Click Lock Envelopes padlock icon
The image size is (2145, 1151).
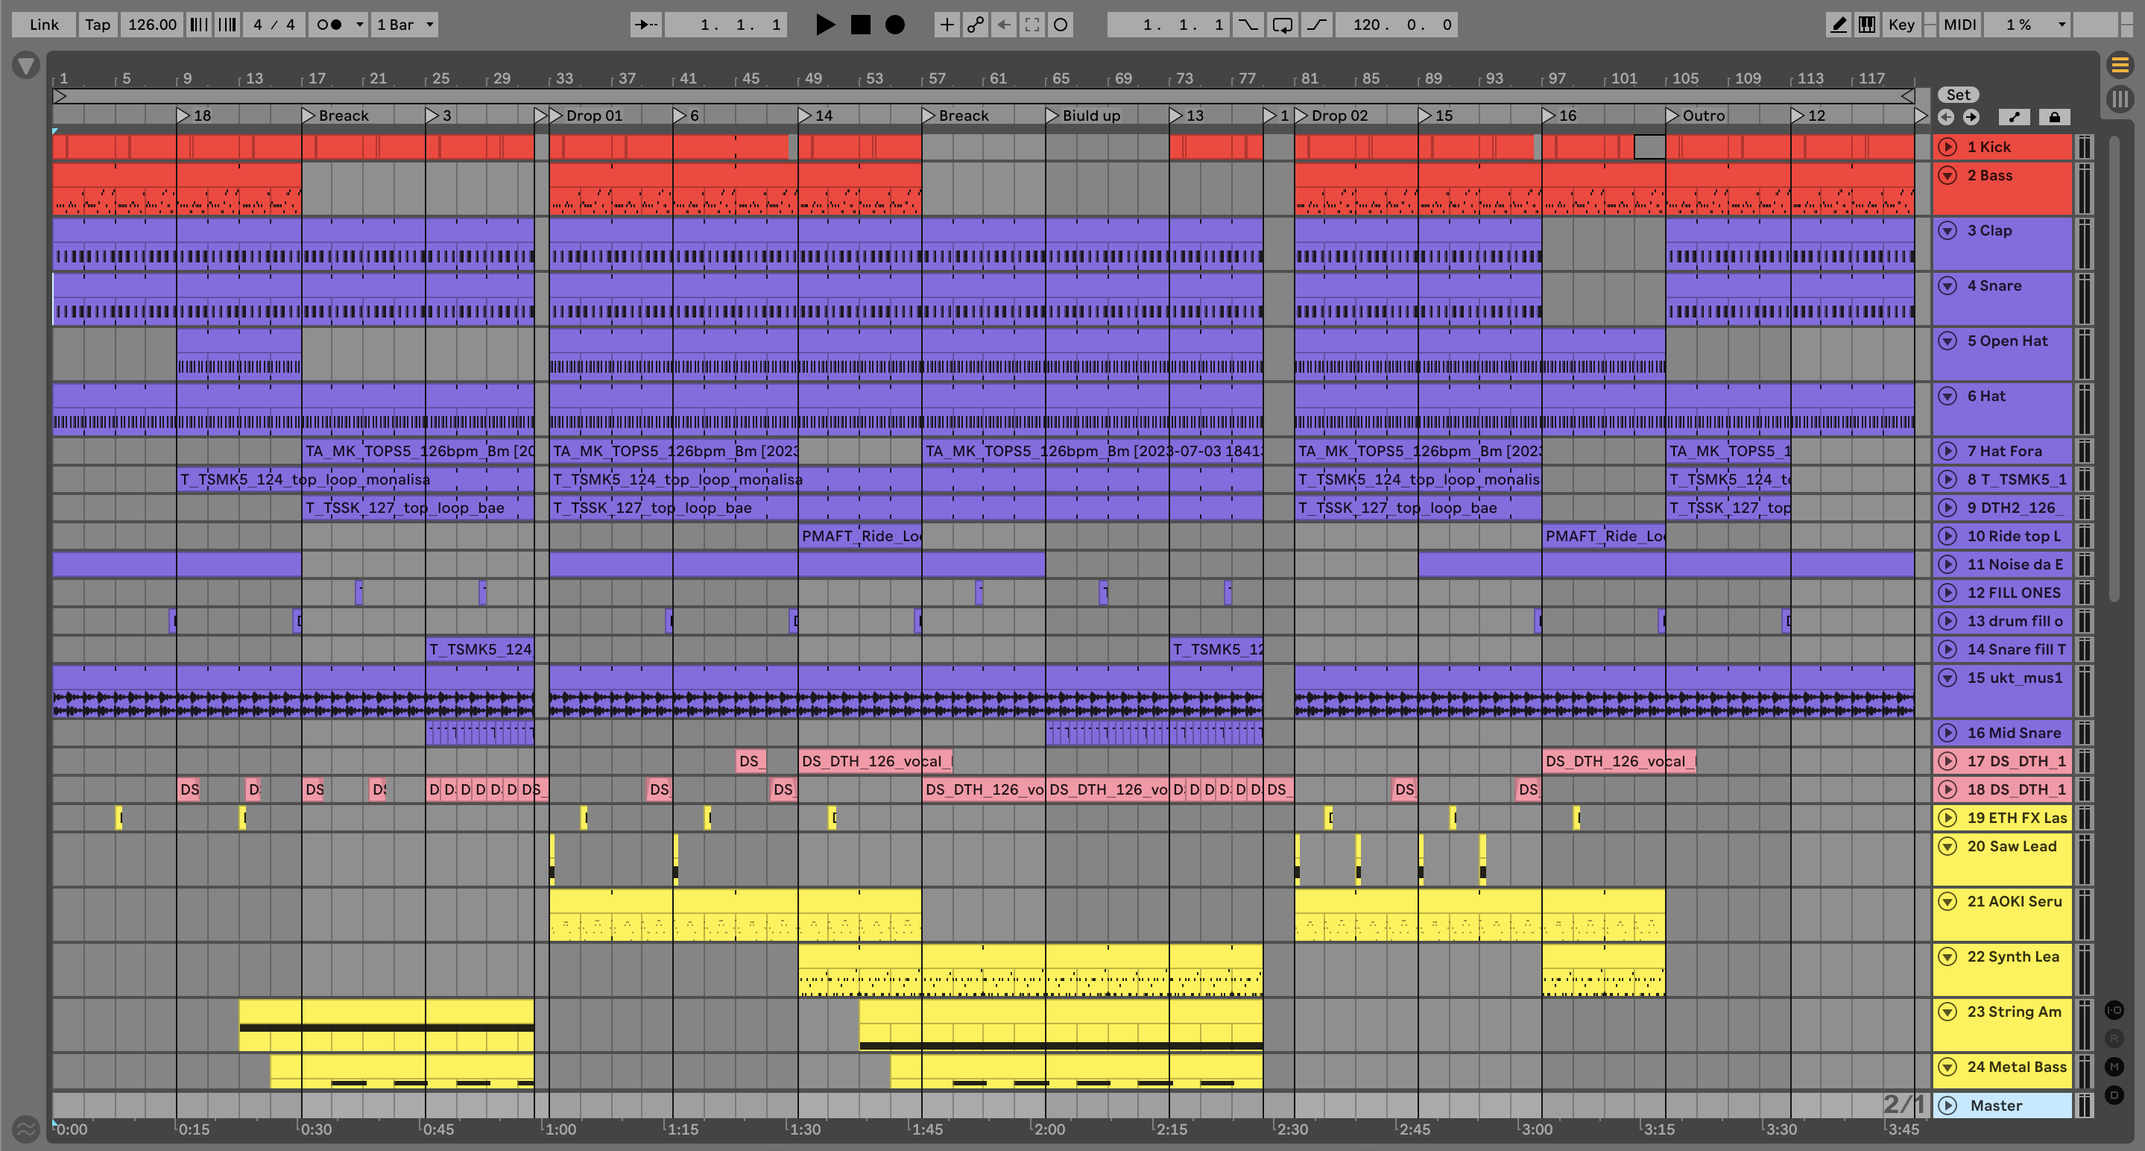coord(2054,116)
